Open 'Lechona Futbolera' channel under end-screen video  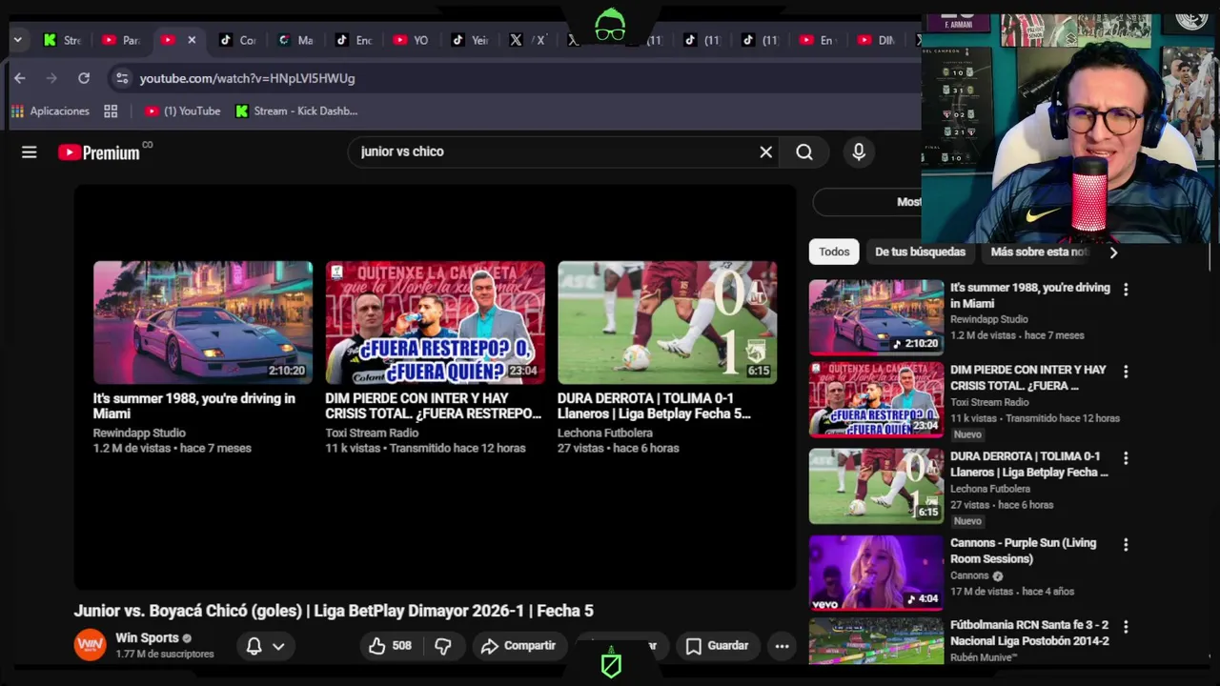tap(605, 433)
